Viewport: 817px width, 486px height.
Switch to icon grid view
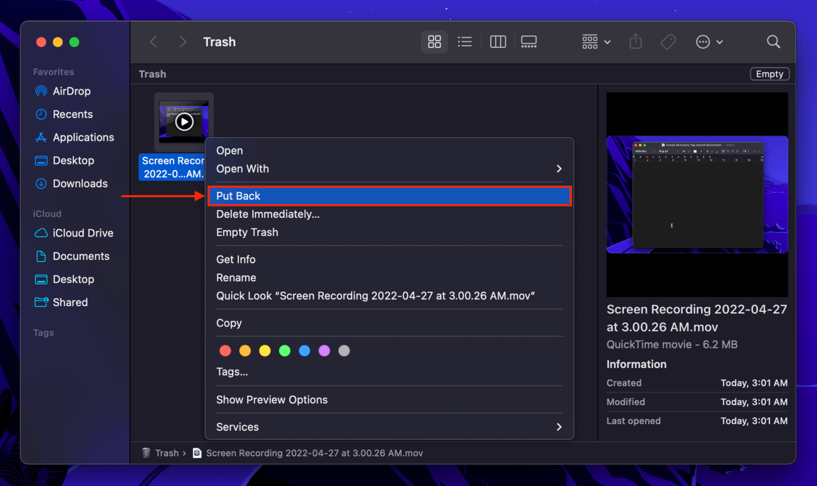[x=435, y=42]
